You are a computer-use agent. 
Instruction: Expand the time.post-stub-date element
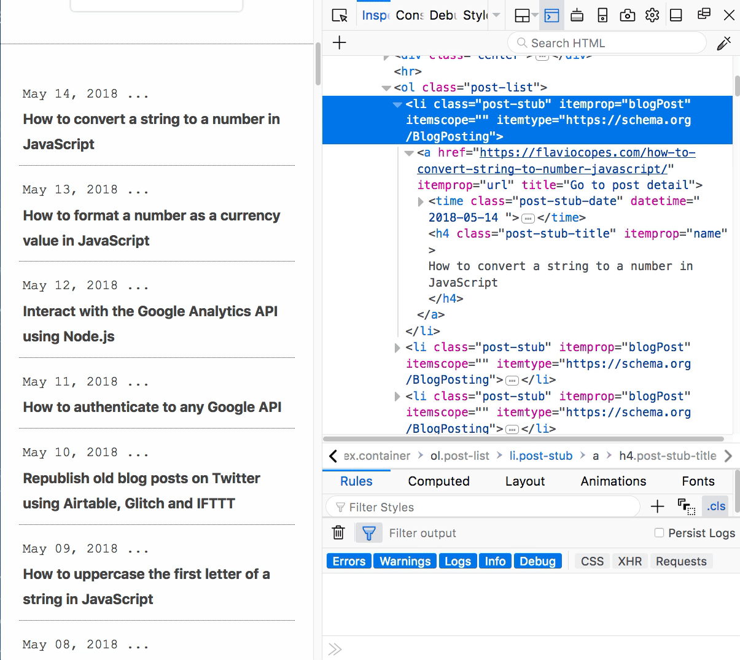421,201
